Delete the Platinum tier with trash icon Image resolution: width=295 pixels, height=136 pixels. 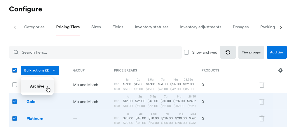(x=262, y=118)
